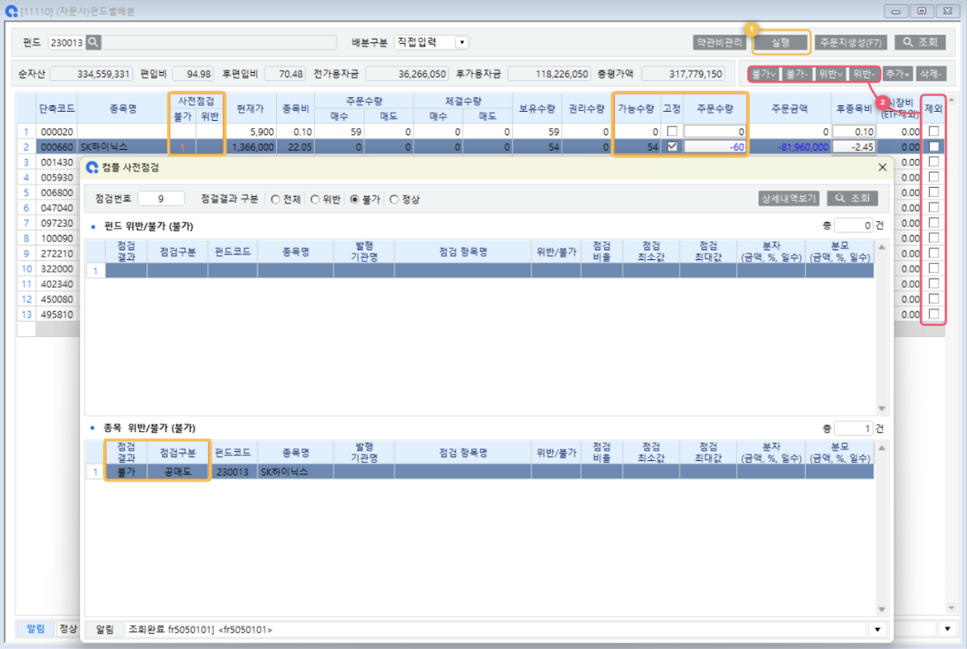Toggle 고정 checkbox for row 000020

tap(672, 131)
